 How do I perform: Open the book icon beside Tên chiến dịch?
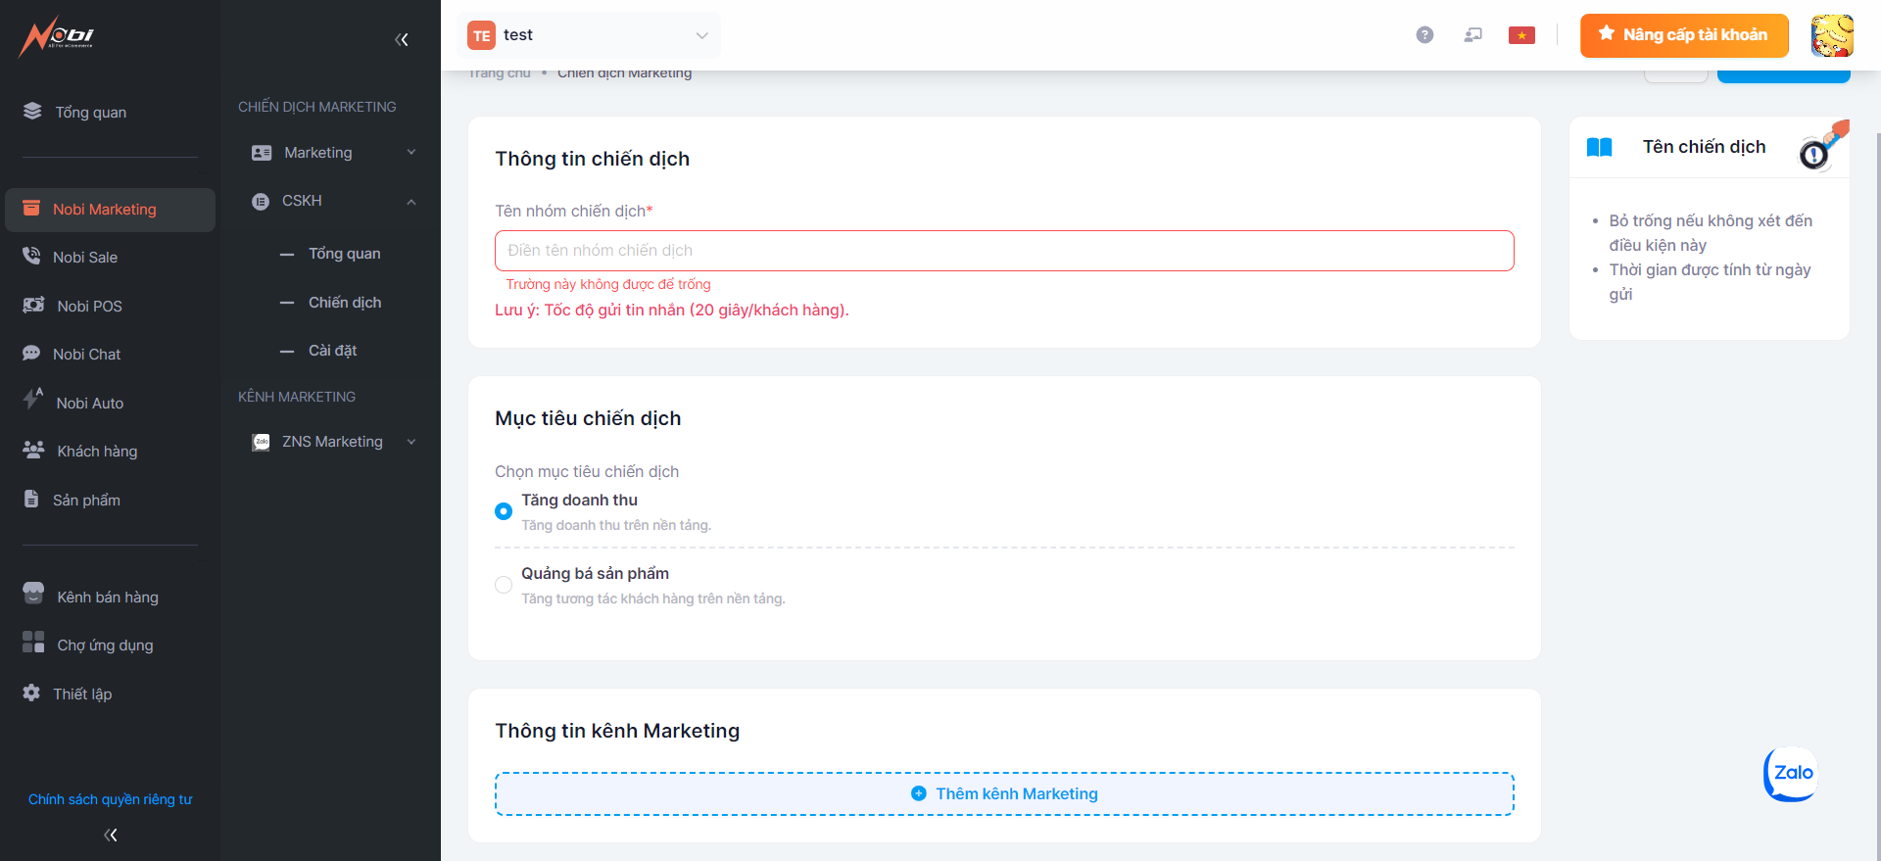click(1599, 147)
